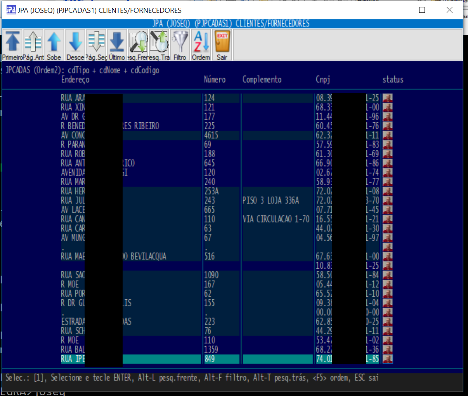Click status icon of highlighted row 849

(387, 359)
